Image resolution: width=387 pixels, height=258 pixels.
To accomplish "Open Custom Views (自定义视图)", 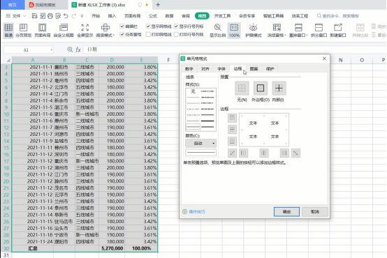I will pos(64,30).
